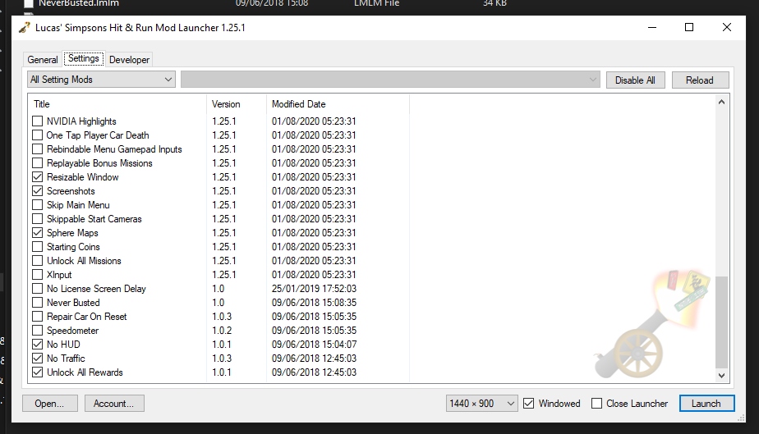The width and height of the screenshot is (759, 434).
Task: Click the launcher app icon in title bar
Action: (x=24, y=28)
